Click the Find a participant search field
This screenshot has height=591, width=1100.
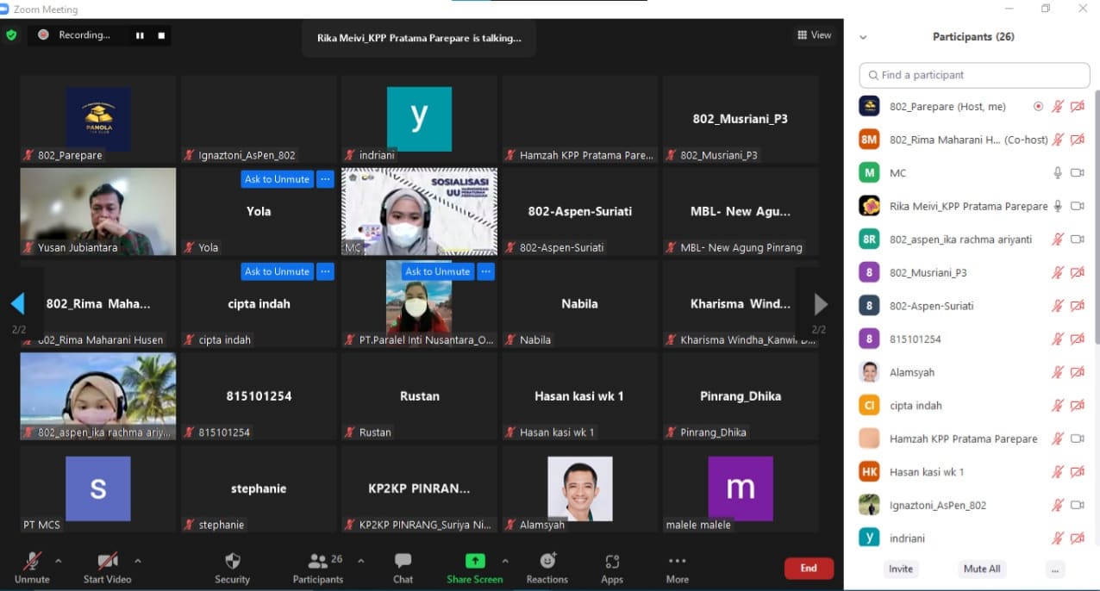click(974, 75)
